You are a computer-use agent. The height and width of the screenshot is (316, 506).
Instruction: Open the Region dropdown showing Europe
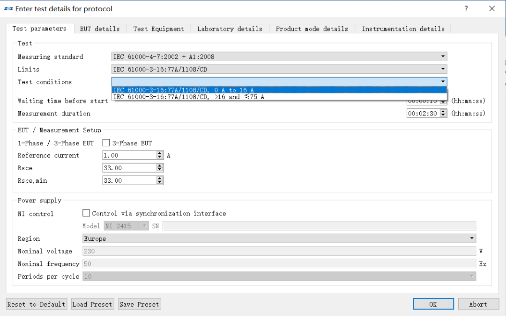point(279,238)
